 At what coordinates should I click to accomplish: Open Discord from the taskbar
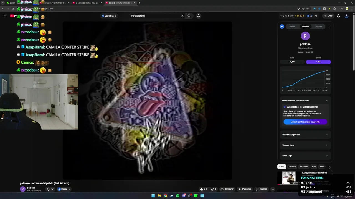click(184, 196)
